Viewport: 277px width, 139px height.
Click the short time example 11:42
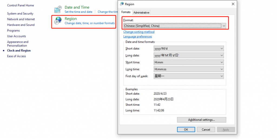pyautogui.click(x=157, y=105)
